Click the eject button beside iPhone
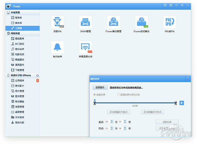 click(x=37, y=75)
